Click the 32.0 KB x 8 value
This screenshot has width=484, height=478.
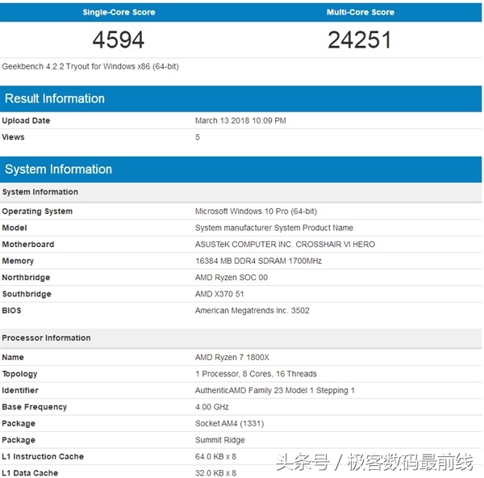[215, 473]
